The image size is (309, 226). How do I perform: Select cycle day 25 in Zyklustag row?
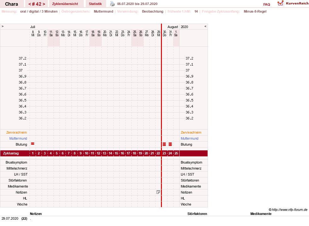tap(176, 153)
